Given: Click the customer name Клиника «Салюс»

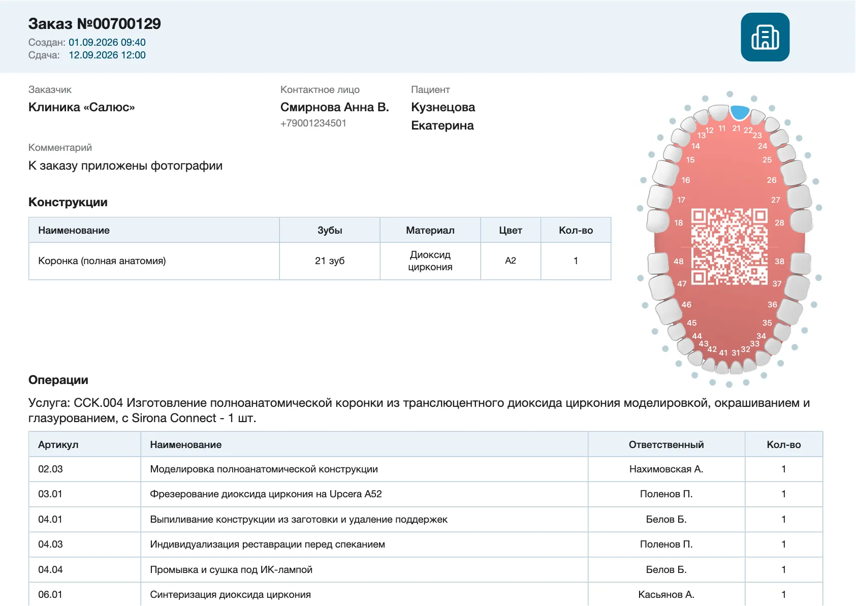Looking at the screenshot, I should [82, 107].
